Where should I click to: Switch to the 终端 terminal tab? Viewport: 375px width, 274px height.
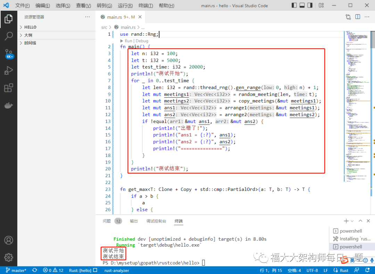pos(179,221)
